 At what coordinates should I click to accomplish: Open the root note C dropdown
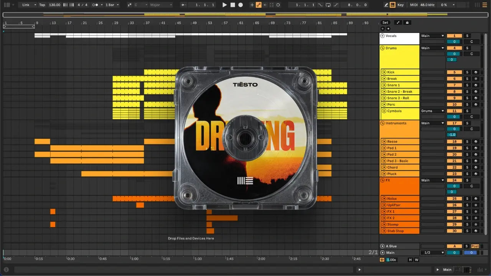pyautogui.click(x=140, y=5)
